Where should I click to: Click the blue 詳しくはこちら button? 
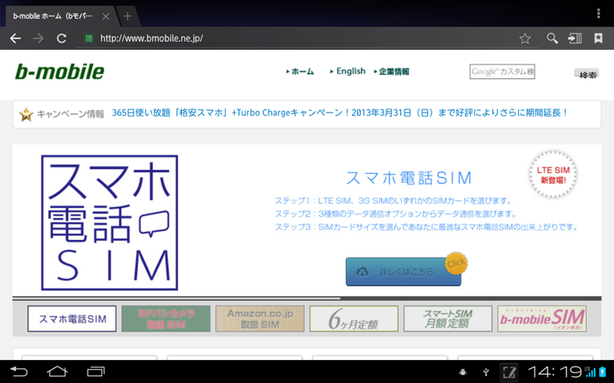click(404, 271)
